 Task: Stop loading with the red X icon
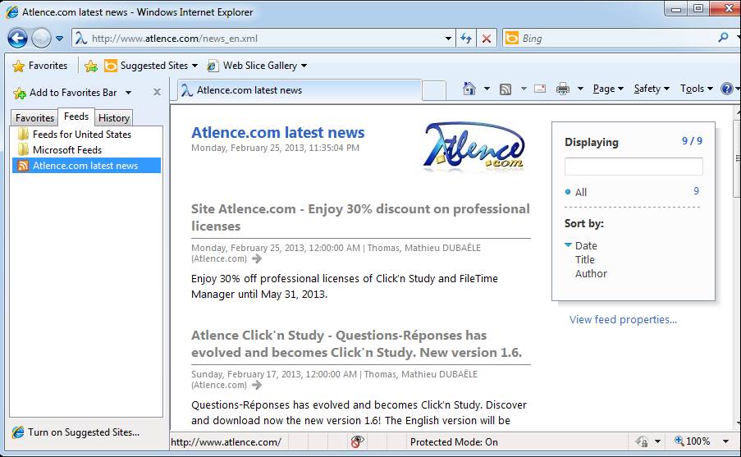(x=487, y=39)
